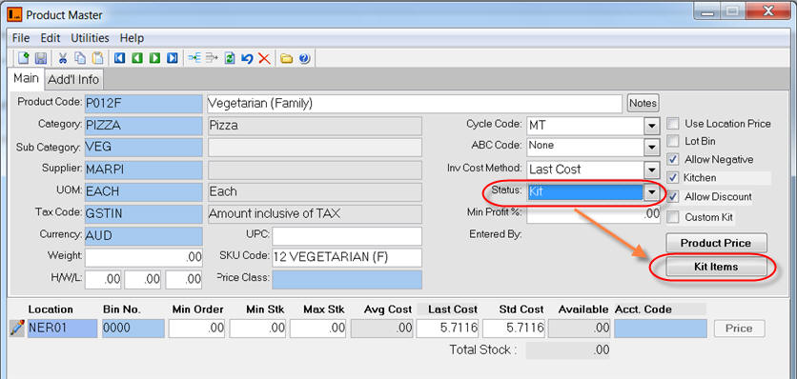Click the Kit Items button
This screenshot has width=797, height=379.
pyautogui.click(x=716, y=267)
